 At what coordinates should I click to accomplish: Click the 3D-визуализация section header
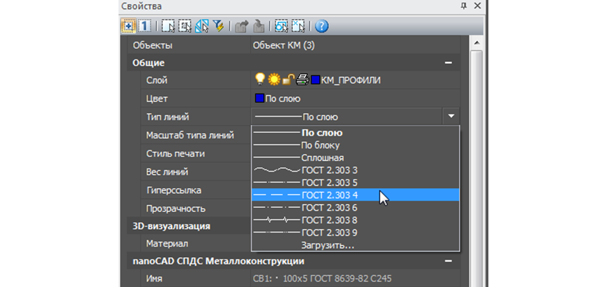(x=172, y=226)
